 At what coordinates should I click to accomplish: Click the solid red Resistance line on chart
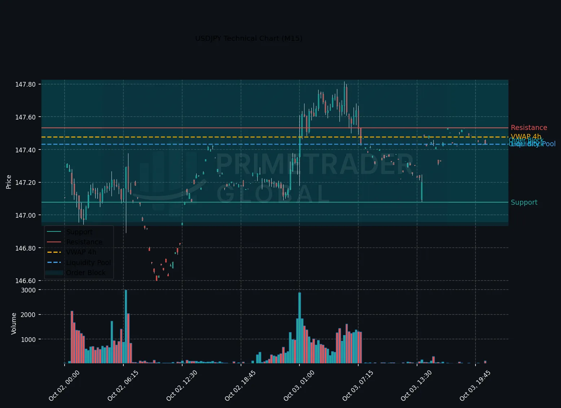(x=275, y=128)
